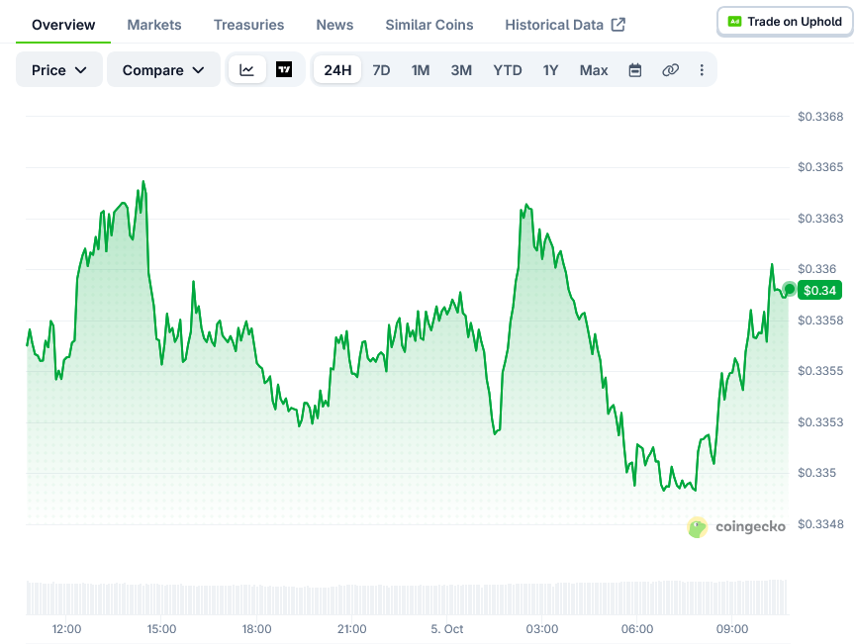The height and width of the screenshot is (644, 856).
Task: Open the calendar date range picker
Action: (x=635, y=70)
